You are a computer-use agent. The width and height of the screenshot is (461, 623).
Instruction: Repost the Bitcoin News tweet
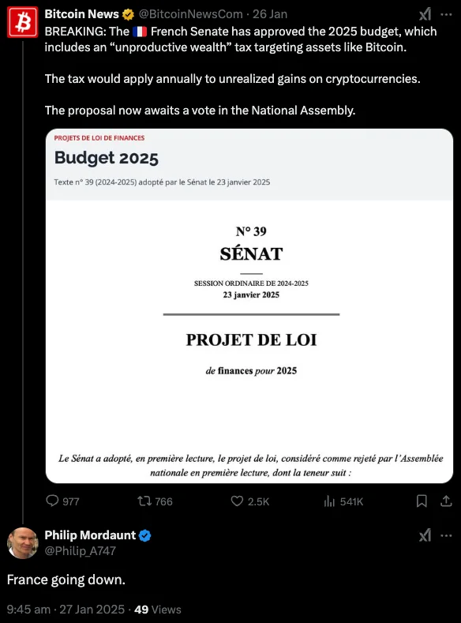pyautogui.click(x=155, y=501)
